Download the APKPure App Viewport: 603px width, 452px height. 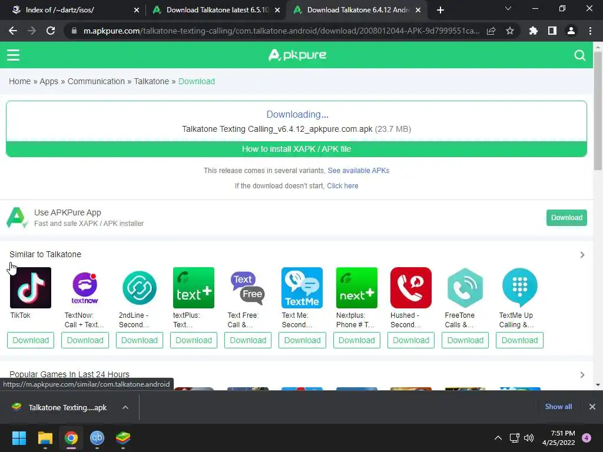[566, 218]
